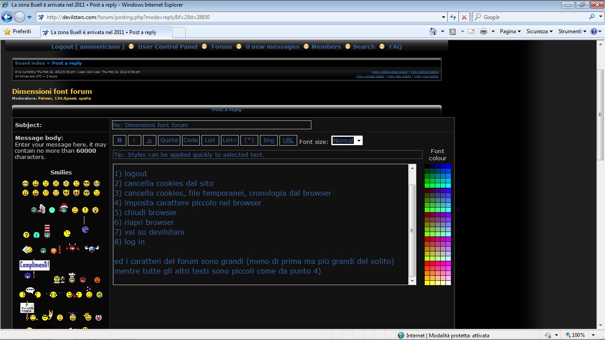
Task: Click the printer icon in toolbar
Action: click(484, 31)
